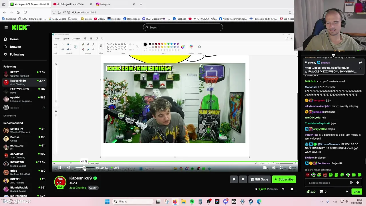Open FATTYPILLOW channel in Following list
Image resolution: width=366 pixels, height=206 pixels.
point(24,91)
